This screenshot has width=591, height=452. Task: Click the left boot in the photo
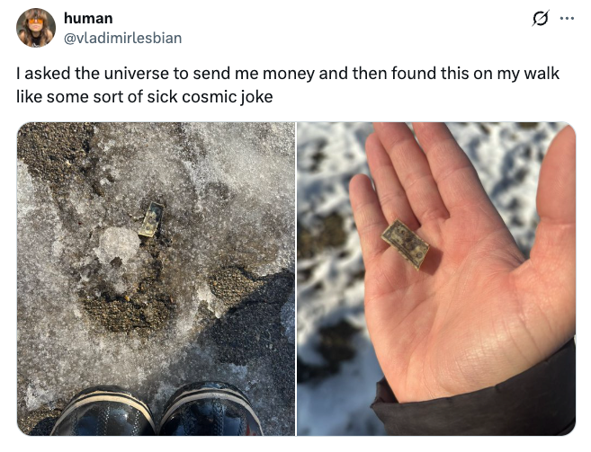tap(103, 412)
